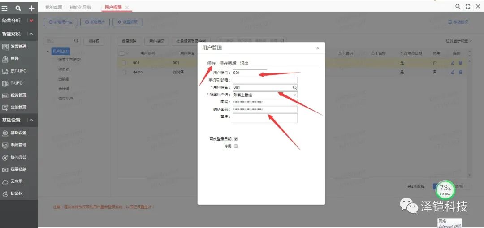This screenshot has height=228, width=484.
Task: Click 组授权 button
Action: point(94,41)
